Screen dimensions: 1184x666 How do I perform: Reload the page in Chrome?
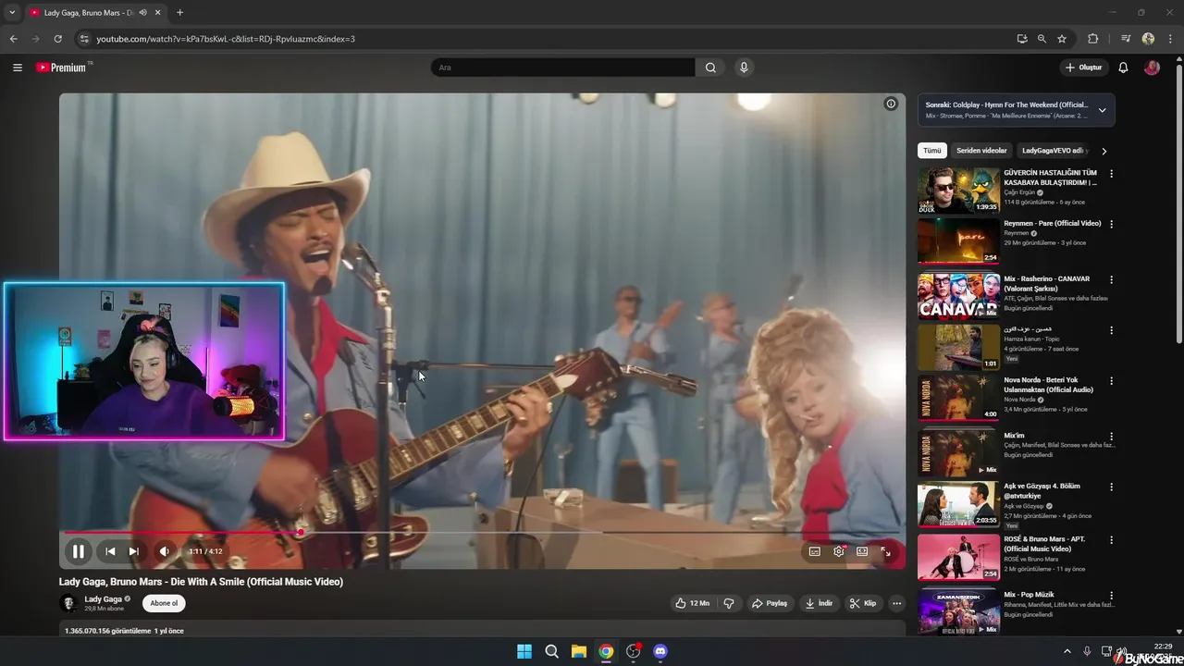57,39
